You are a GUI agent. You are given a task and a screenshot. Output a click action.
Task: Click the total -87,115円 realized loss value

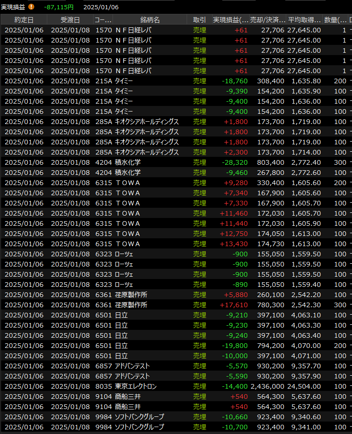[x=59, y=7]
